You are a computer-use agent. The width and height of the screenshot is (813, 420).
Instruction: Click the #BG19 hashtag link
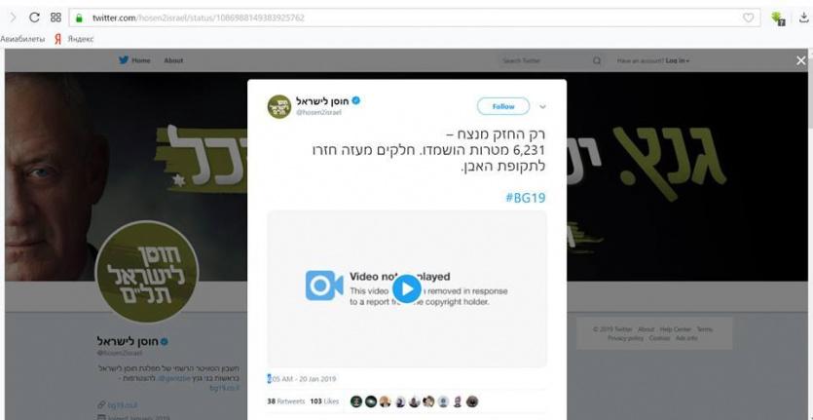click(x=525, y=198)
